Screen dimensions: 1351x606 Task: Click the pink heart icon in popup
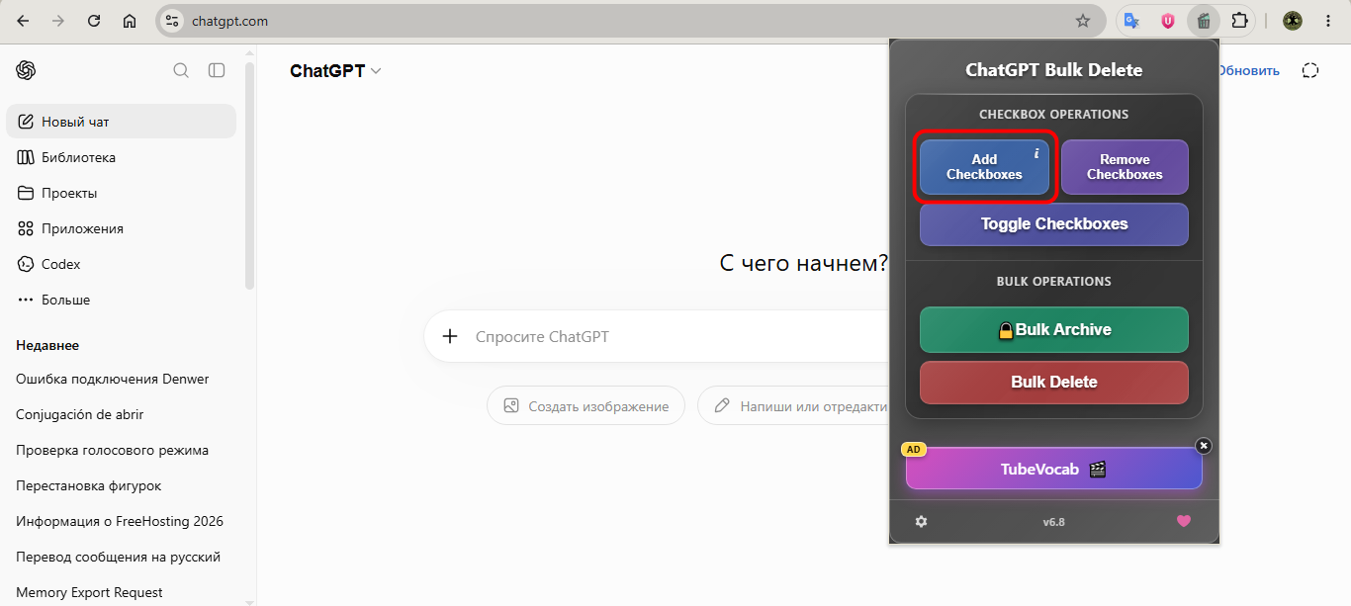pyautogui.click(x=1184, y=521)
